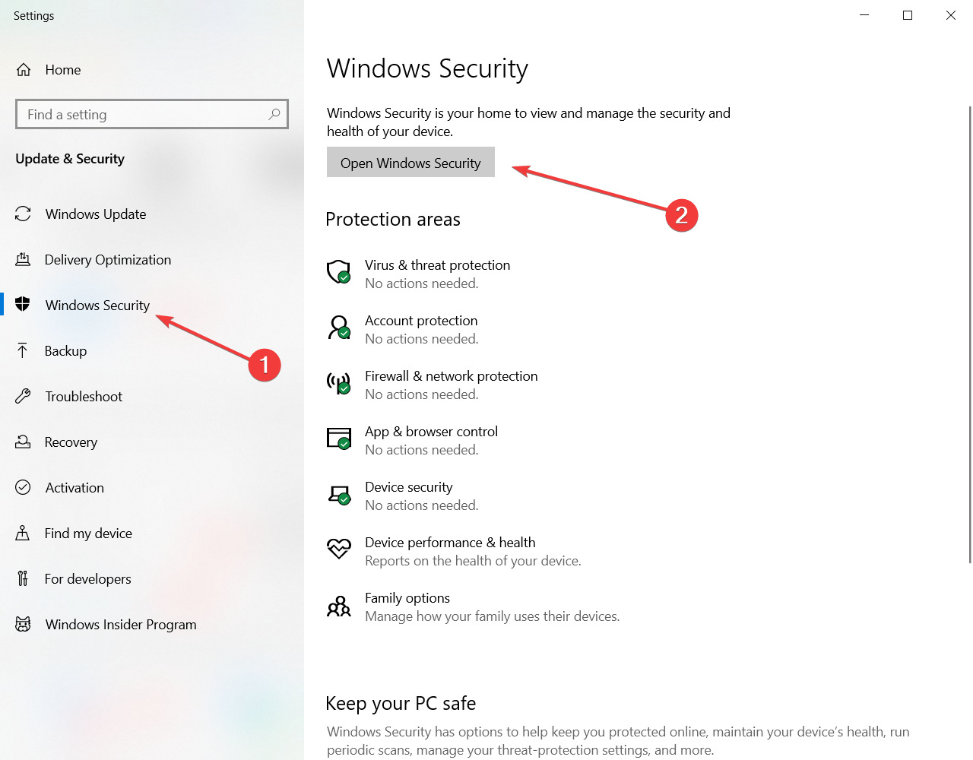Open Find my device settings
Screen dimensions: 973x760
point(86,533)
